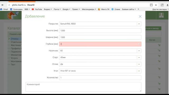Expand the Яндекс bookmarks folder
This screenshot has width=169, height=95.
48,9
